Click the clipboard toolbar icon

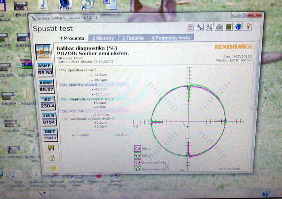click(x=229, y=27)
